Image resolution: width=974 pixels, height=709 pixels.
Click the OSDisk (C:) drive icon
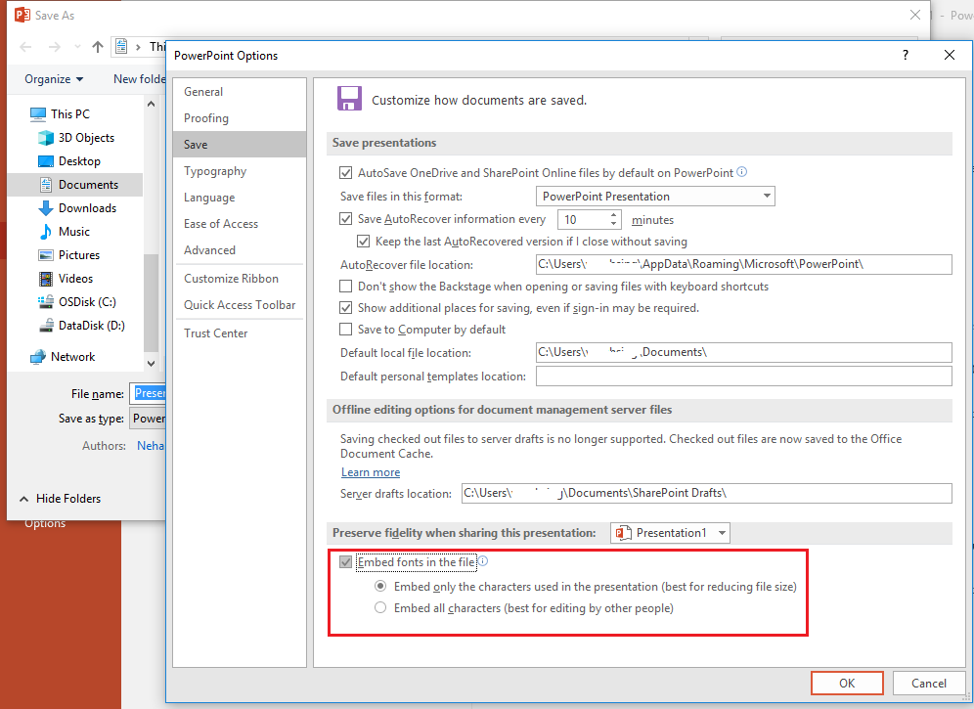click(46, 302)
